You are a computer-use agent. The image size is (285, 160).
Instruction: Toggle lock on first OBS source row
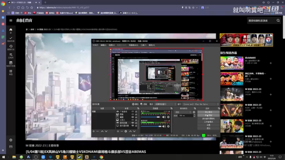136,112
